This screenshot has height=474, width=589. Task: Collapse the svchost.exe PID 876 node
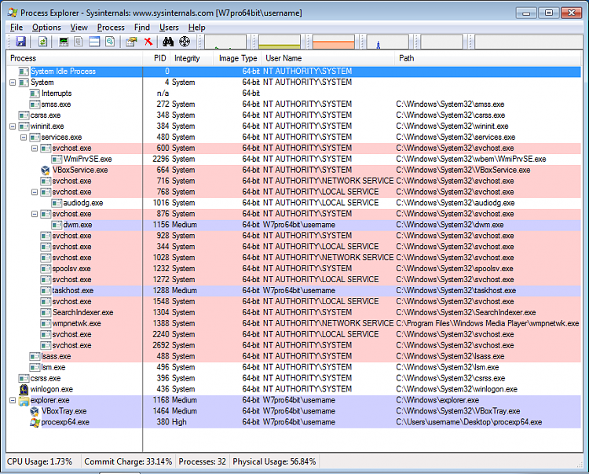tap(35, 214)
